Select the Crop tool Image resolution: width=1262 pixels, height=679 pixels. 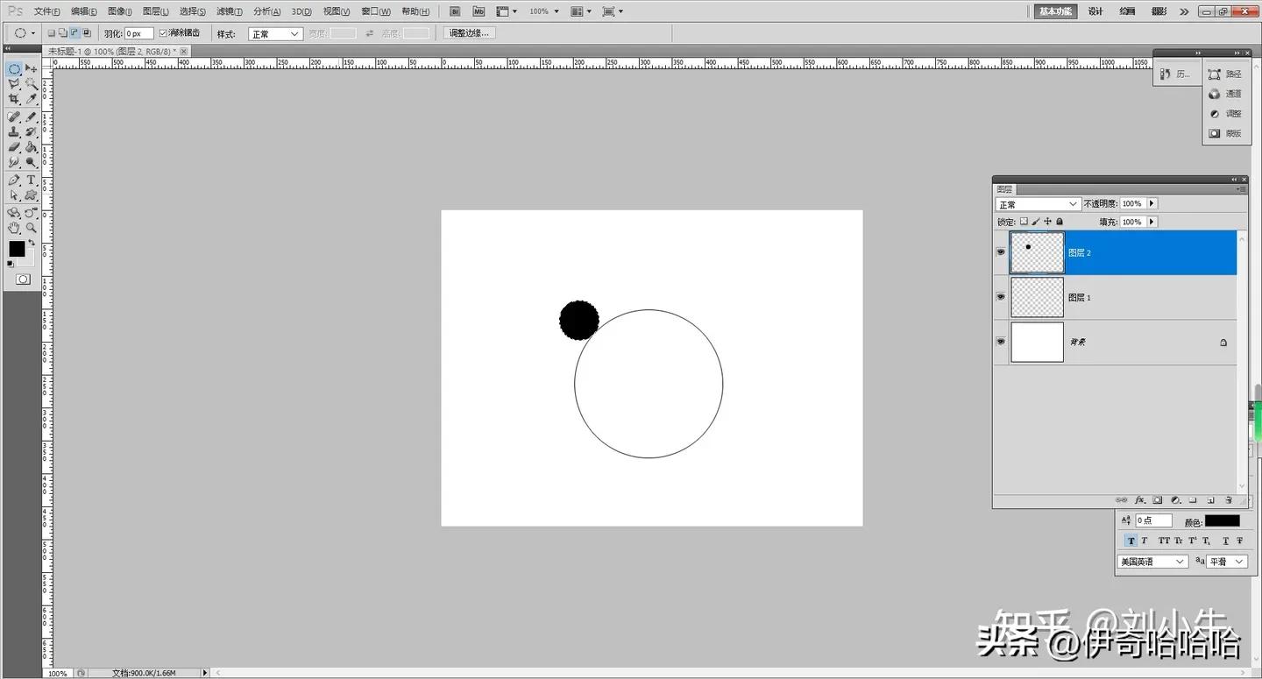[14, 99]
